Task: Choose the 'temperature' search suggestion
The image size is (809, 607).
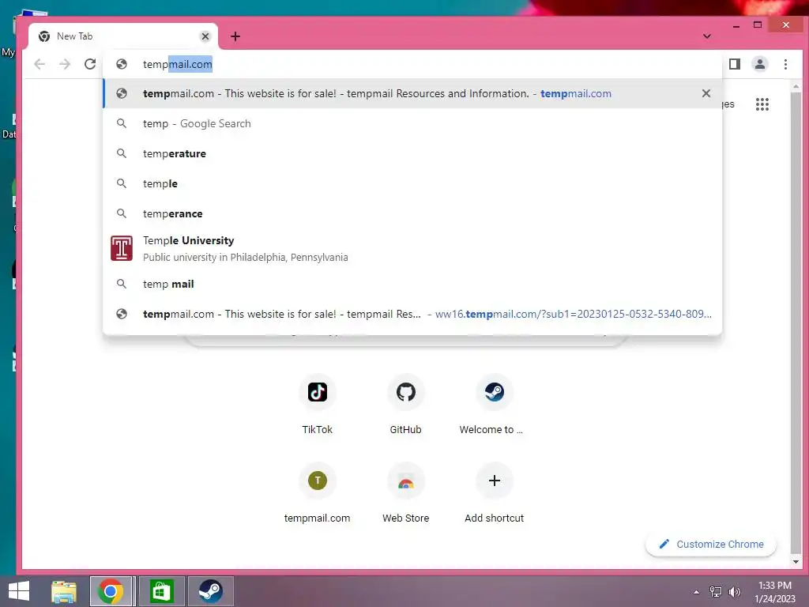Action: [412, 153]
